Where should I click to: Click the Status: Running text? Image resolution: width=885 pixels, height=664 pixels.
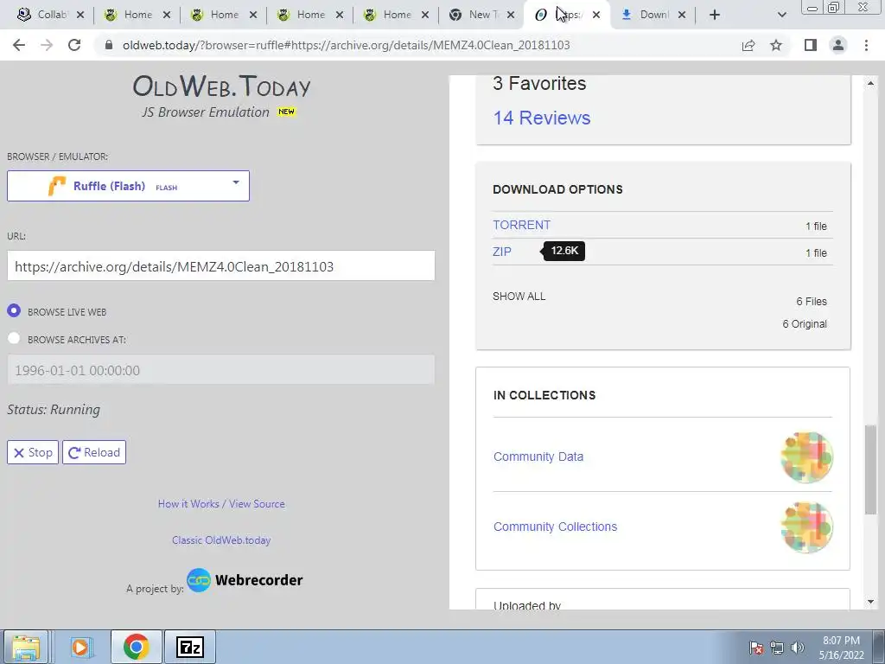click(54, 409)
